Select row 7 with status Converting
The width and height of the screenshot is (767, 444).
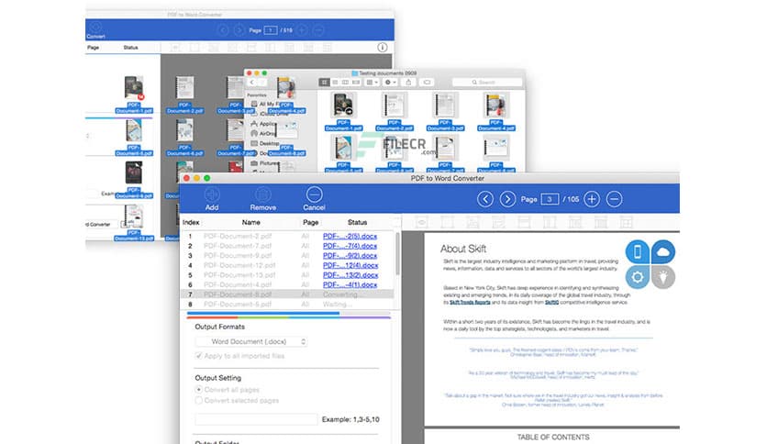pos(287,294)
